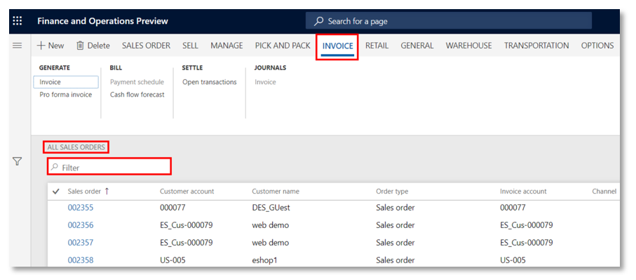Open the SELL tab
636x280 pixels.
[x=190, y=46]
